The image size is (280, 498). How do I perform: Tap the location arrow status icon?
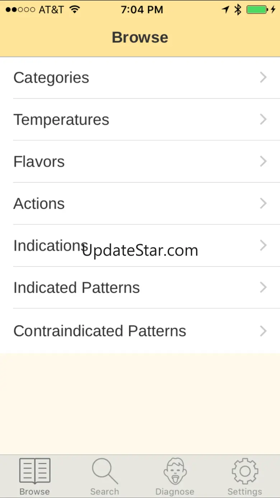coord(225,10)
